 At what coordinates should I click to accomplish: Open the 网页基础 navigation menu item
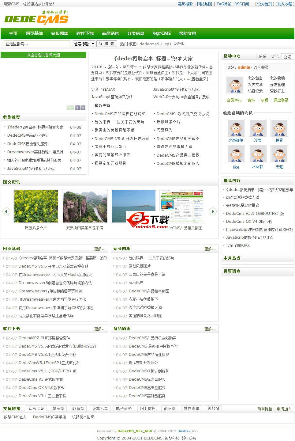(34, 33)
